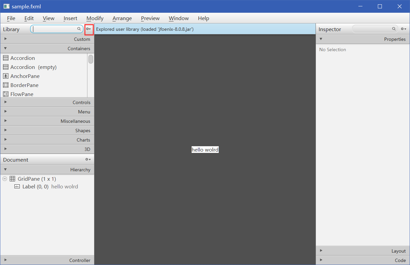Open the Document panel gear menu
The width and height of the screenshot is (410, 265).
coord(88,160)
